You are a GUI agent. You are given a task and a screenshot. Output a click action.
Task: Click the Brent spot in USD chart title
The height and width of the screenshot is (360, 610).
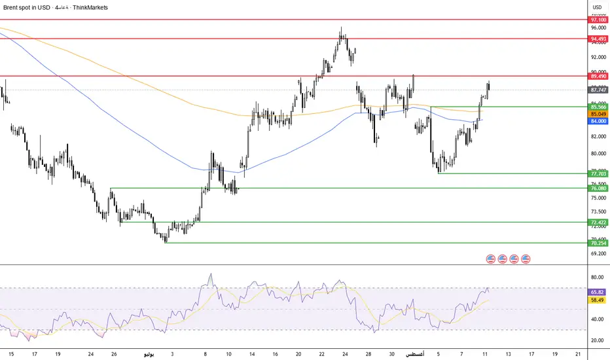point(26,7)
